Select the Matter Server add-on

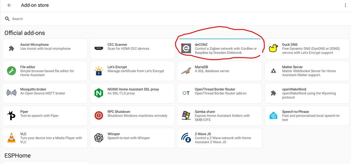point(307,71)
